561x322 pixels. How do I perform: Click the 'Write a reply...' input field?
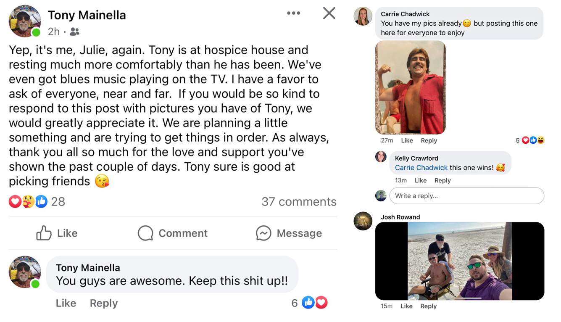[466, 196]
